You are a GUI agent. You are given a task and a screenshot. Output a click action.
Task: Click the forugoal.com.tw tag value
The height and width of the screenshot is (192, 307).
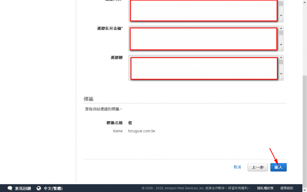click(142, 131)
